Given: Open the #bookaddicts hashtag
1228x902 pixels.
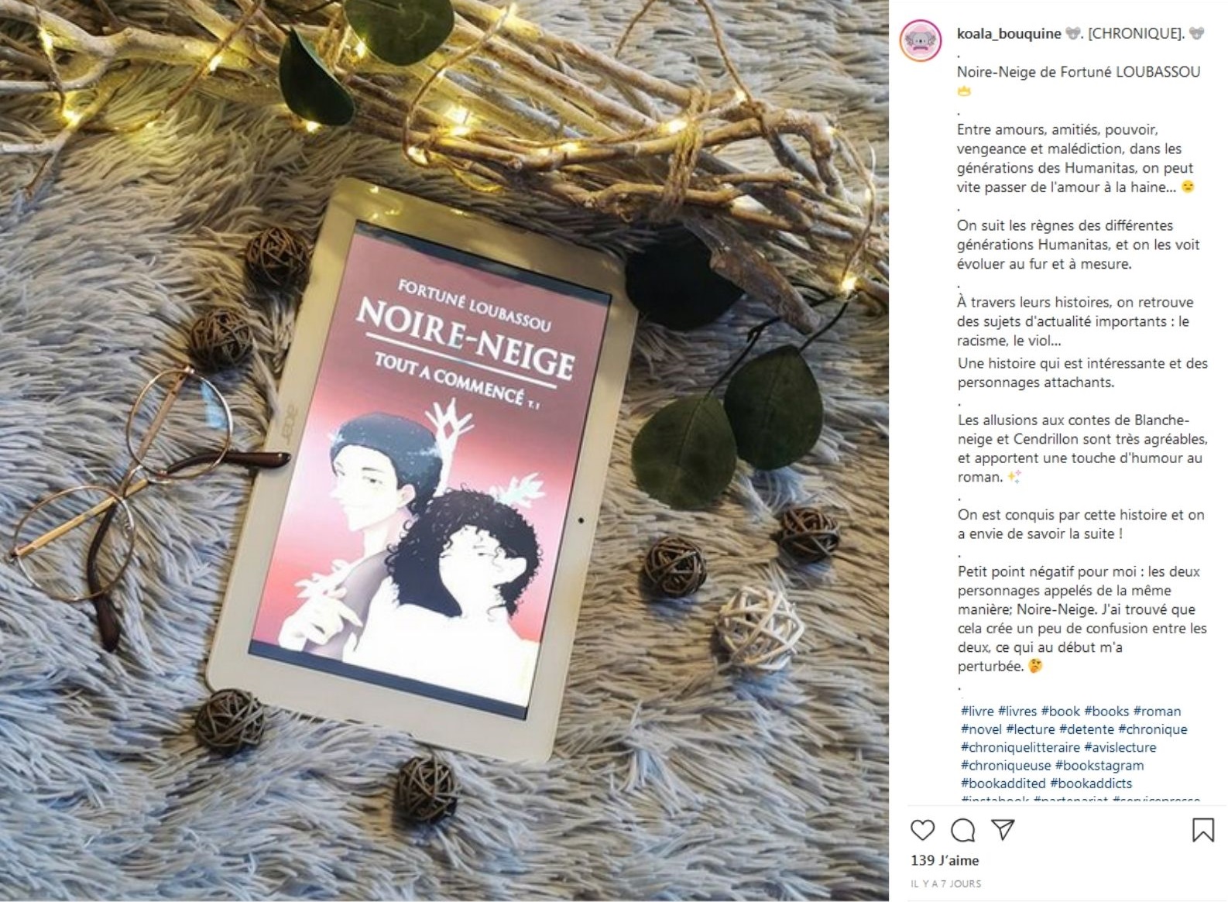Looking at the screenshot, I should click(1091, 783).
